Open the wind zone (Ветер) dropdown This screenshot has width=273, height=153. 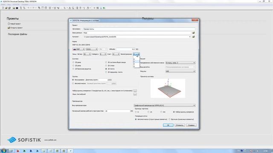pos(87,54)
